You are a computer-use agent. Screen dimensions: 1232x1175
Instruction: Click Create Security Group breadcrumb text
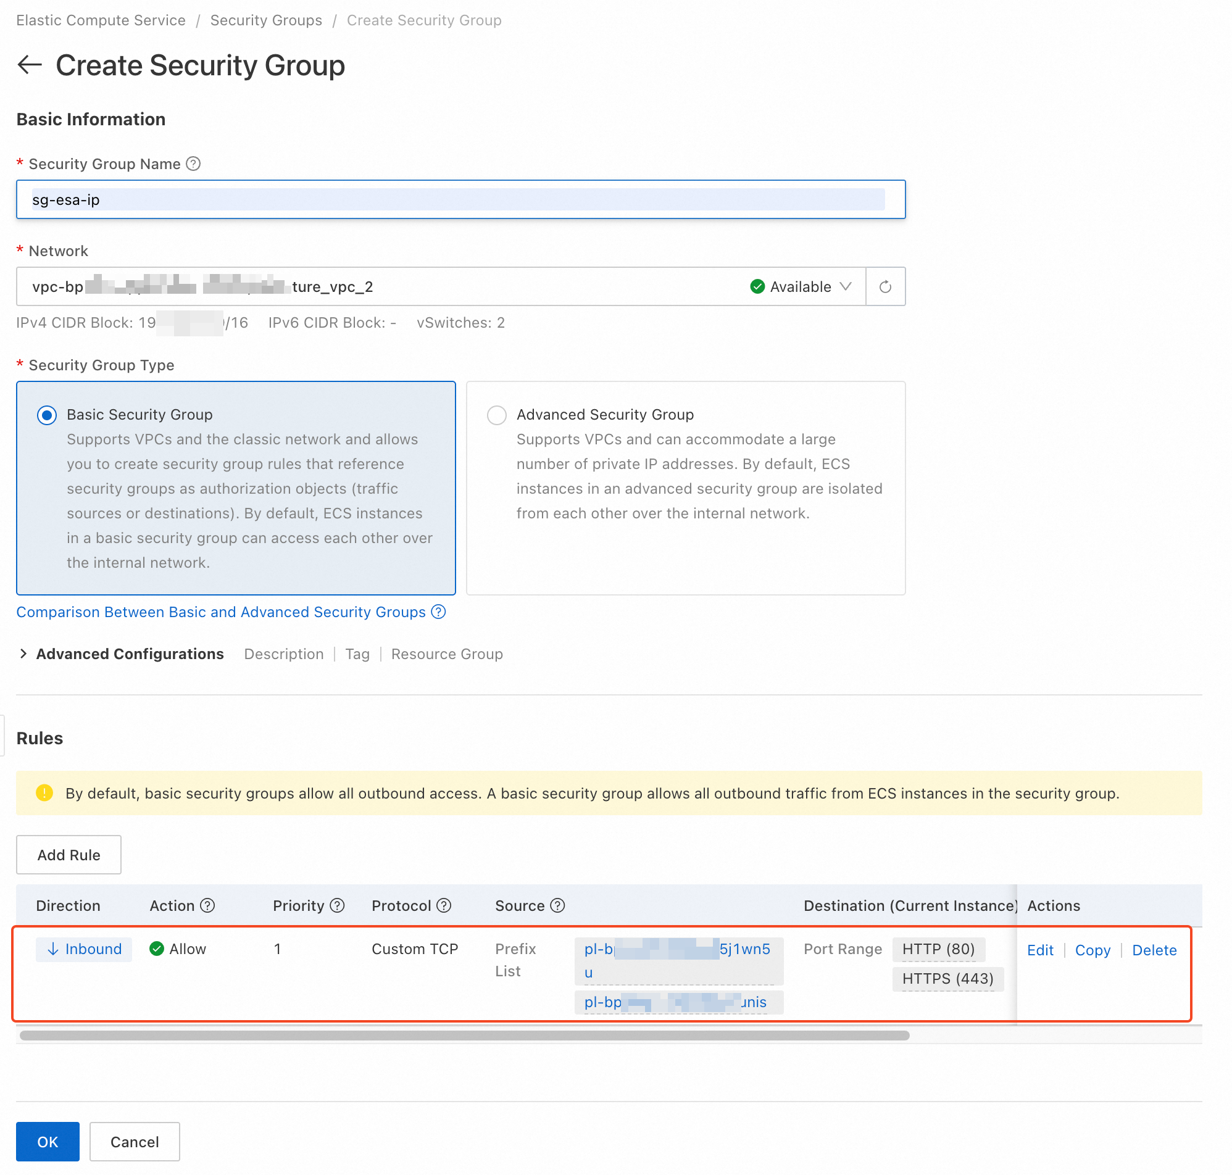tap(424, 20)
